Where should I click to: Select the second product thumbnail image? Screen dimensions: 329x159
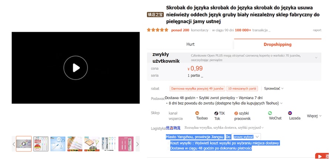coord(41,144)
